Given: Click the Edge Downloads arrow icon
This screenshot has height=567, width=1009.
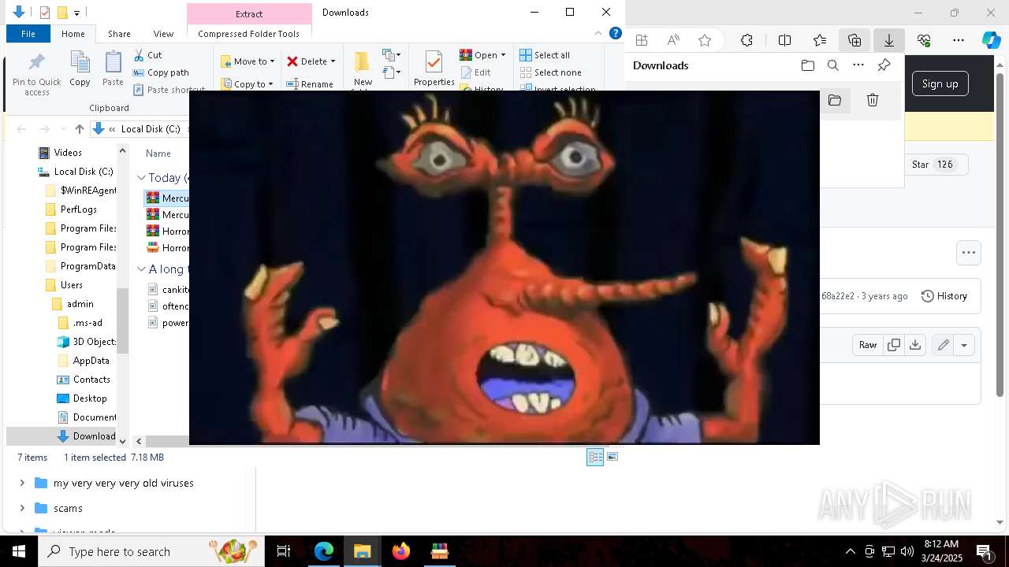Looking at the screenshot, I should pos(889,40).
